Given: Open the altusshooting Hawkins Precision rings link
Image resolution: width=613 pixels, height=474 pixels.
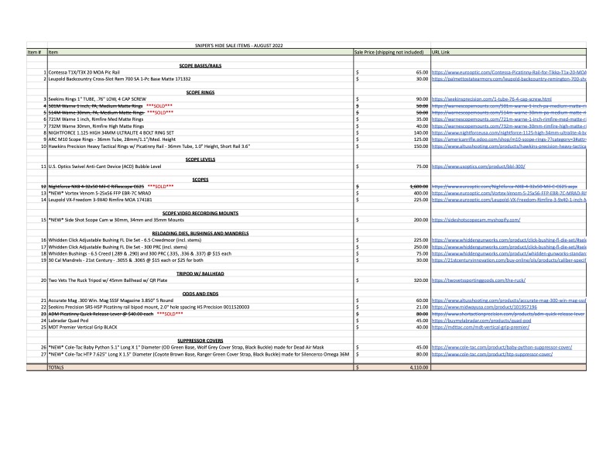Looking at the screenshot, I should [x=509, y=146].
